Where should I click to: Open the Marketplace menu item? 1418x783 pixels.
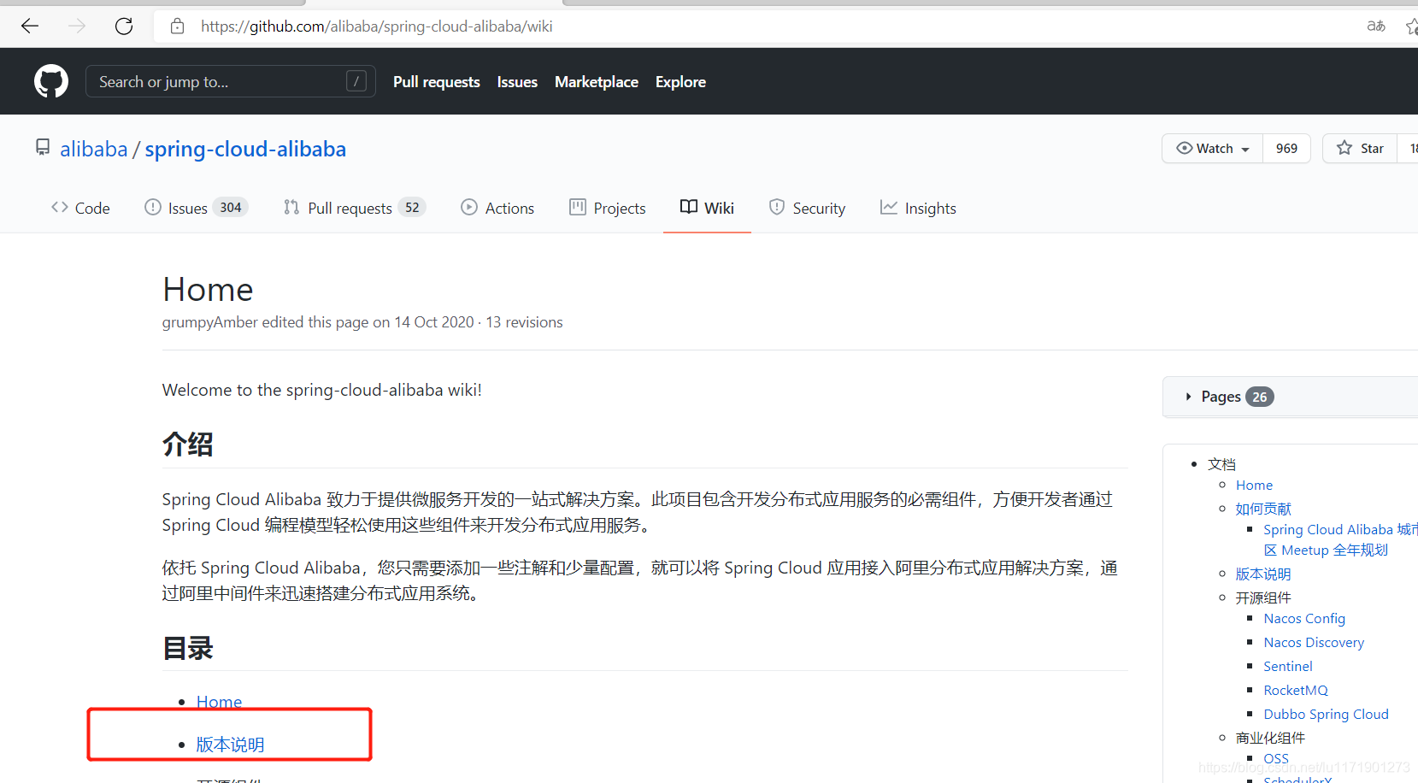[596, 81]
